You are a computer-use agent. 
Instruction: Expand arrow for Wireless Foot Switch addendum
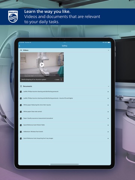pyautogui.click(x=108, y=132)
